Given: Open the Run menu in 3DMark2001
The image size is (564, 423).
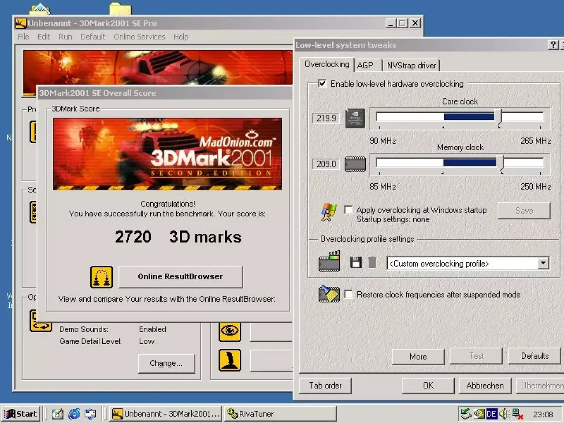Looking at the screenshot, I should coord(65,37).
